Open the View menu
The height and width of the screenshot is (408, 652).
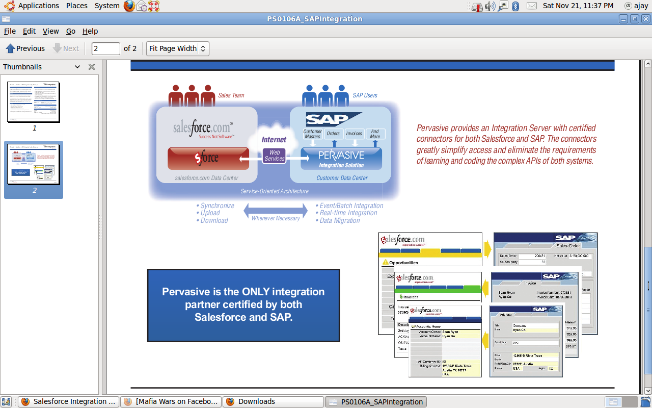pyautogui.click(x=50, y=31)
